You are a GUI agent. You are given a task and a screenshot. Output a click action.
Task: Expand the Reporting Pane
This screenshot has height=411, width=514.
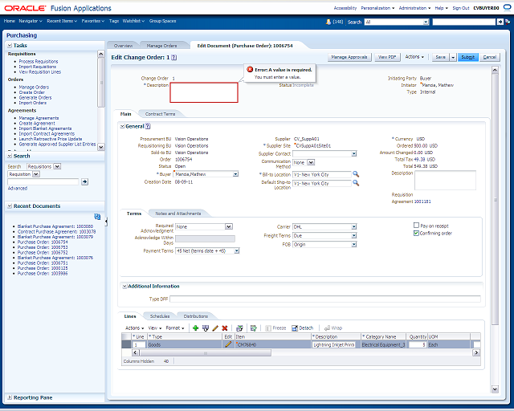(10, 397)
